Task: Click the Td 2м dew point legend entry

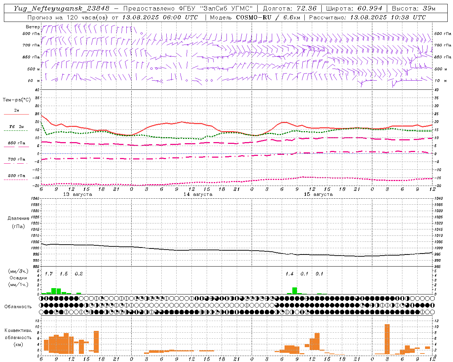Action: (x=17, y=128)
